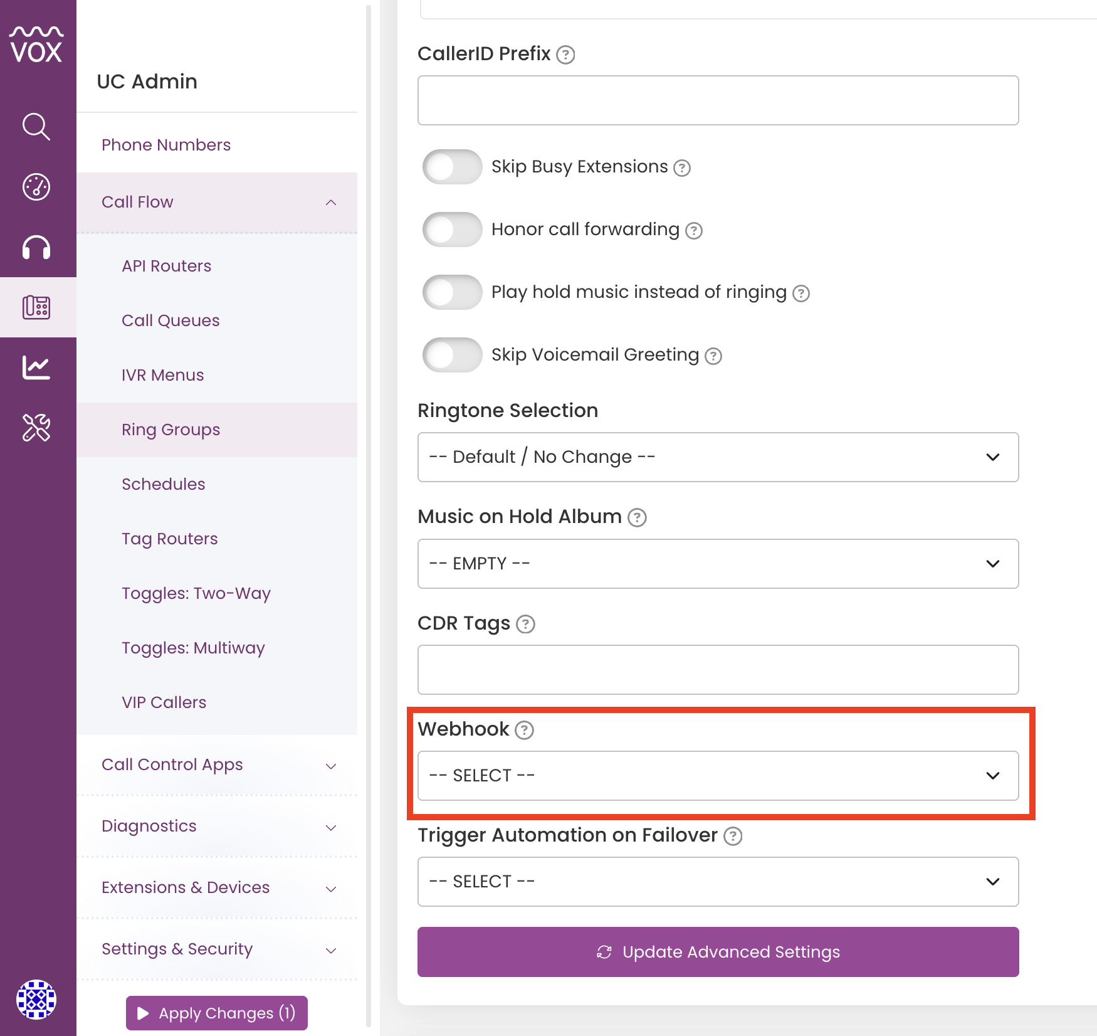This screenshot has width=1097, height=1036.
Task: Enable Honor call forwarding switch
Action: (452, 230)
